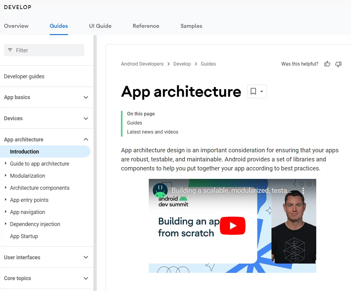Switch to the Overview tab
This screenshot has width=351, height=291.
pyautogui.click(x=16, y=26)
